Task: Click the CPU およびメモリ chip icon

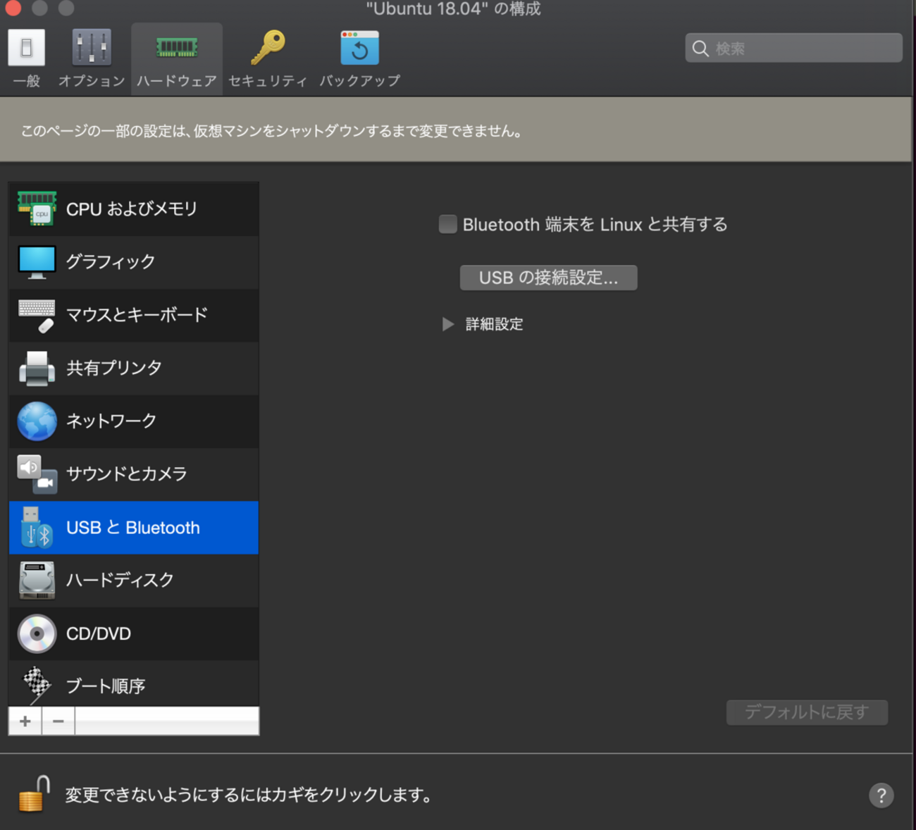Action: tap(37, 209)
